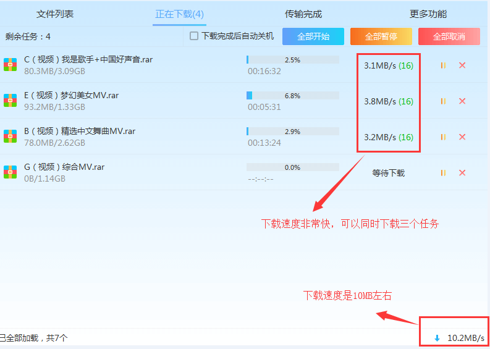Click the rar icon of 我是歌手+中国好声音
490x349 pixels.
pos(11,65)
